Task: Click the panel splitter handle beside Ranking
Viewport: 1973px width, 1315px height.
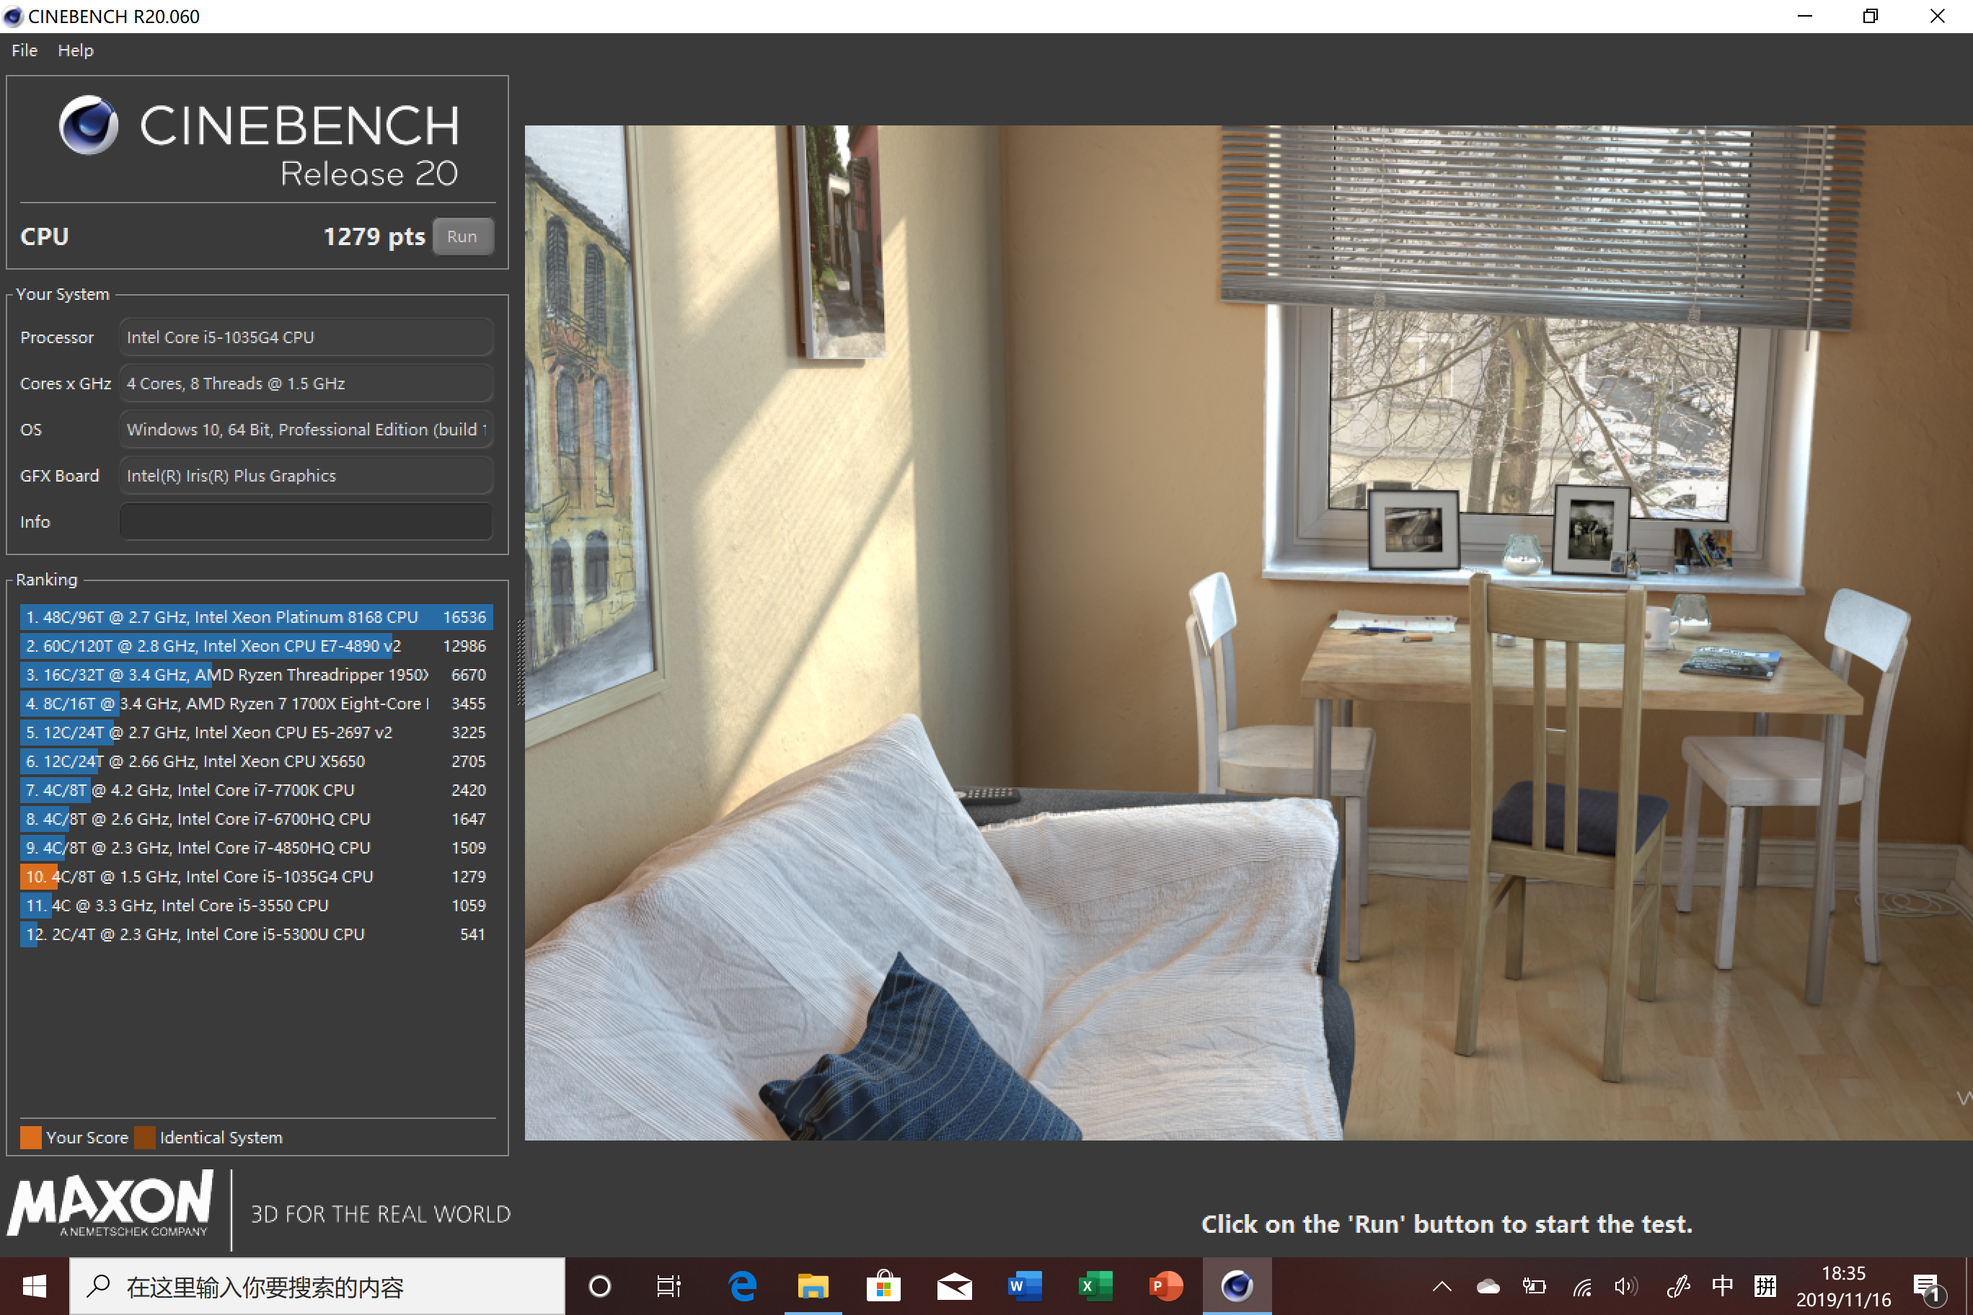Action: point(519,663)
